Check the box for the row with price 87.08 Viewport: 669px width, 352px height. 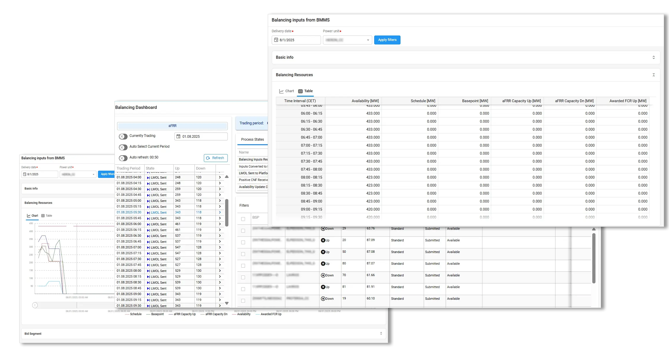(243, 254)
